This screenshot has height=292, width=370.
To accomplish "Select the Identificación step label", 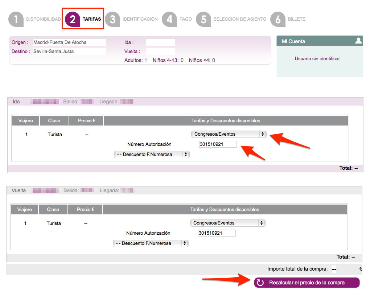I will (x=140, y=19).
